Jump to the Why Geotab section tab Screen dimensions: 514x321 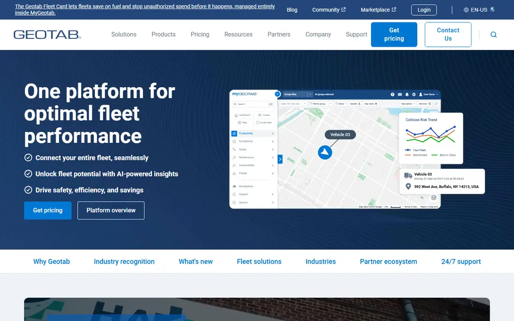(x=51, y=261)
